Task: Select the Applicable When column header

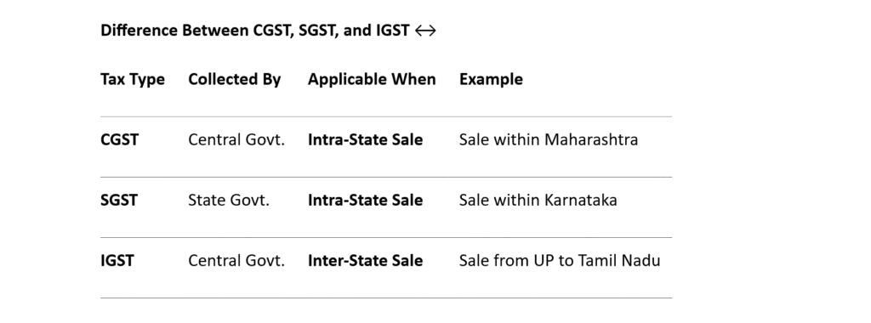Action: click(x=372, y=79)
